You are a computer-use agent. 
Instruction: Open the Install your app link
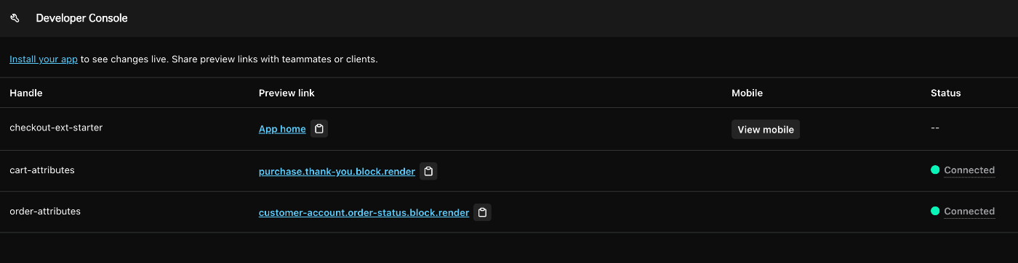coord(44,59)
